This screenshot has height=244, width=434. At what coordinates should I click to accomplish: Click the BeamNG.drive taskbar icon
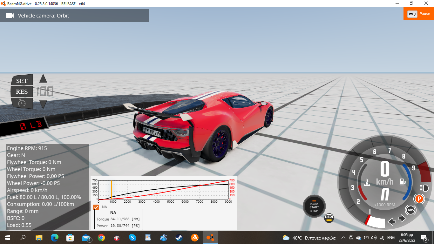[x=210, y=238]
